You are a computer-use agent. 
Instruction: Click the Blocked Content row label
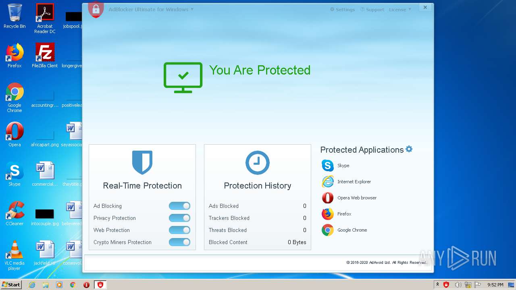[228, 242]
